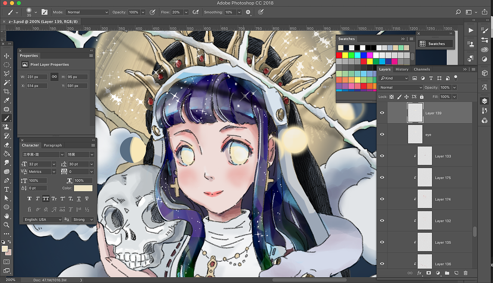Open the Character text color swatch
493x283 pixels.
pyautogui.click(x=83, y=188)
